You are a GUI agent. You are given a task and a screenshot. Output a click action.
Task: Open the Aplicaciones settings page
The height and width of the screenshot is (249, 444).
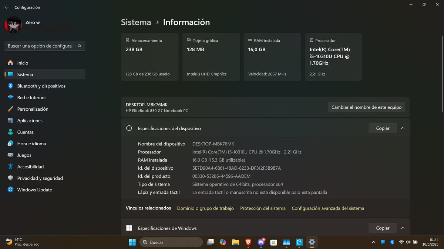tap(45, 121)
